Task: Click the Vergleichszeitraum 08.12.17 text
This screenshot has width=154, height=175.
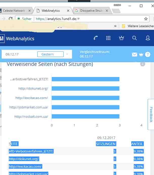Action: (95, 54)
